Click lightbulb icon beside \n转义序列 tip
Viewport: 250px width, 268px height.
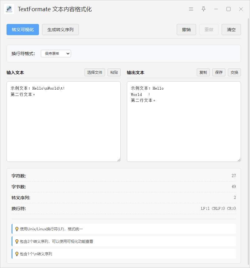[17, 254]
